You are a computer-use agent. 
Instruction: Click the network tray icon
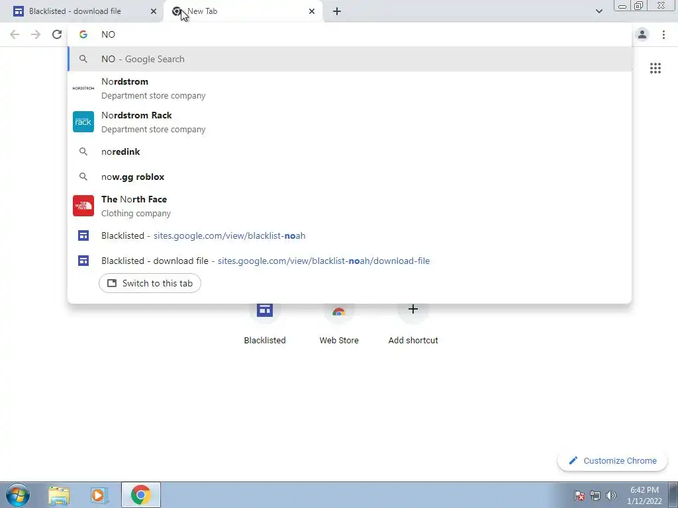[x=595, y=495]
